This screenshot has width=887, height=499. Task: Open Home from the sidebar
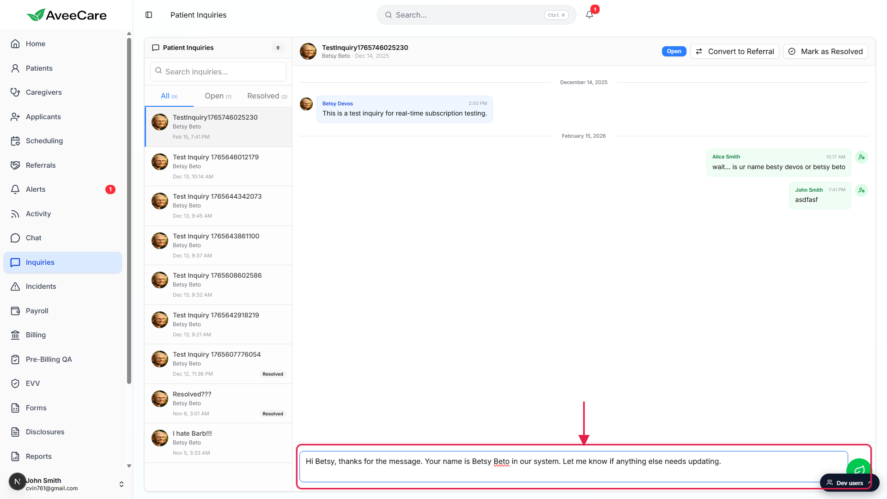tap(63, 44)
